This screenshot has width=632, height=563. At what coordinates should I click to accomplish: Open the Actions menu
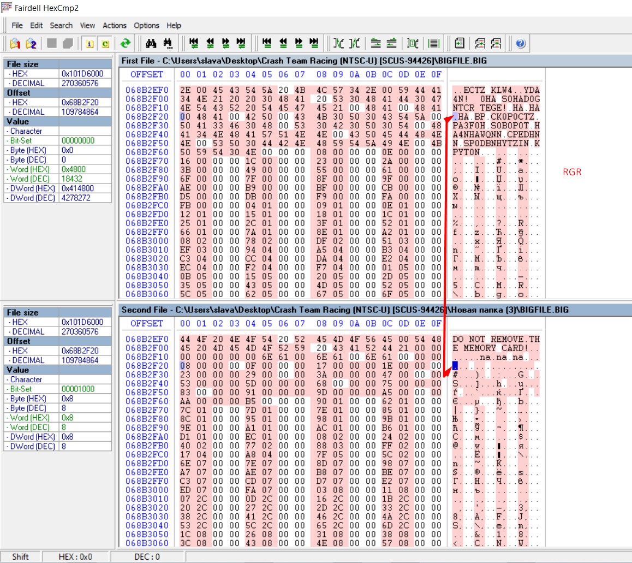pyautogui.click(x=115, y=26)
